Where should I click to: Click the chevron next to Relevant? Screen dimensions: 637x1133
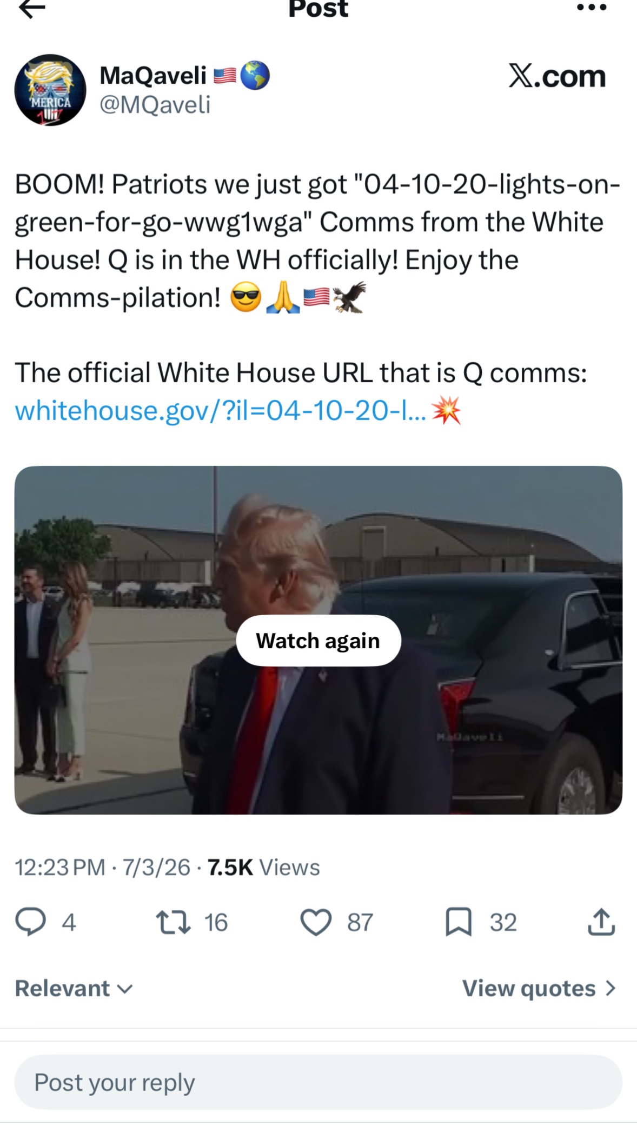pyautogui.click(x=125, y=989)
